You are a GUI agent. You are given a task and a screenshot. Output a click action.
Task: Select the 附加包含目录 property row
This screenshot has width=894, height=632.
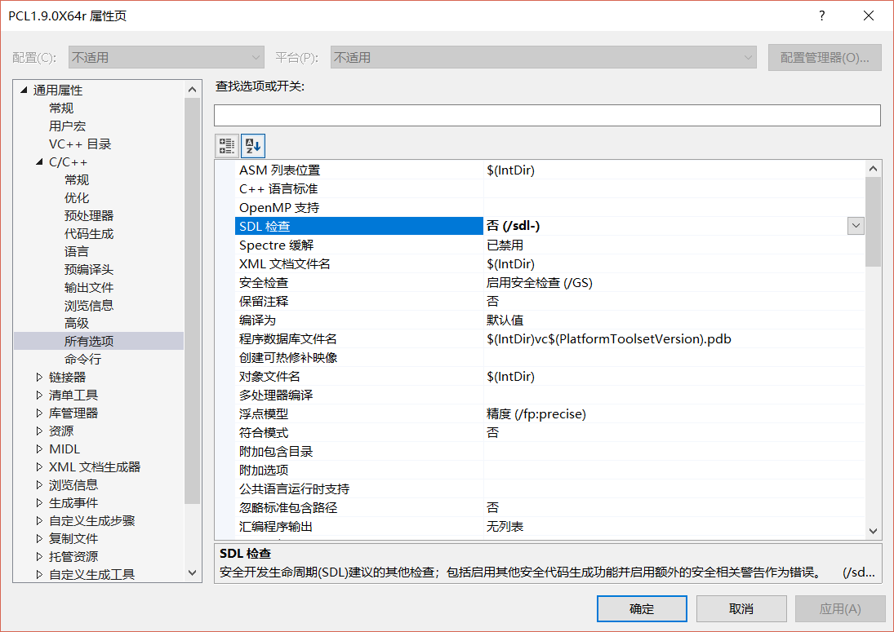coord(549,452)
